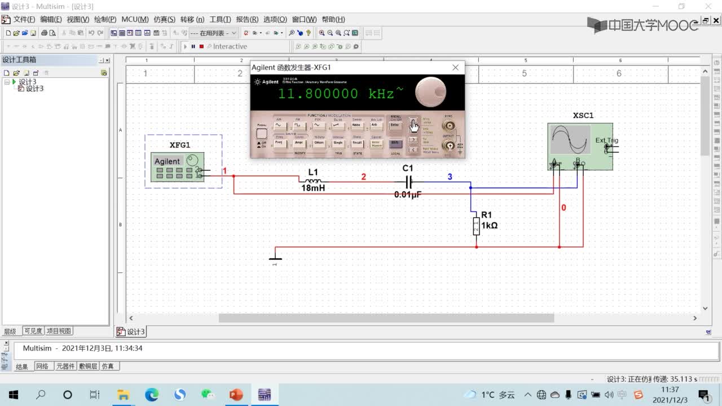The image size is (722, 406).
Task: Toggle the blue Shift button
Action: pos(395,144)
